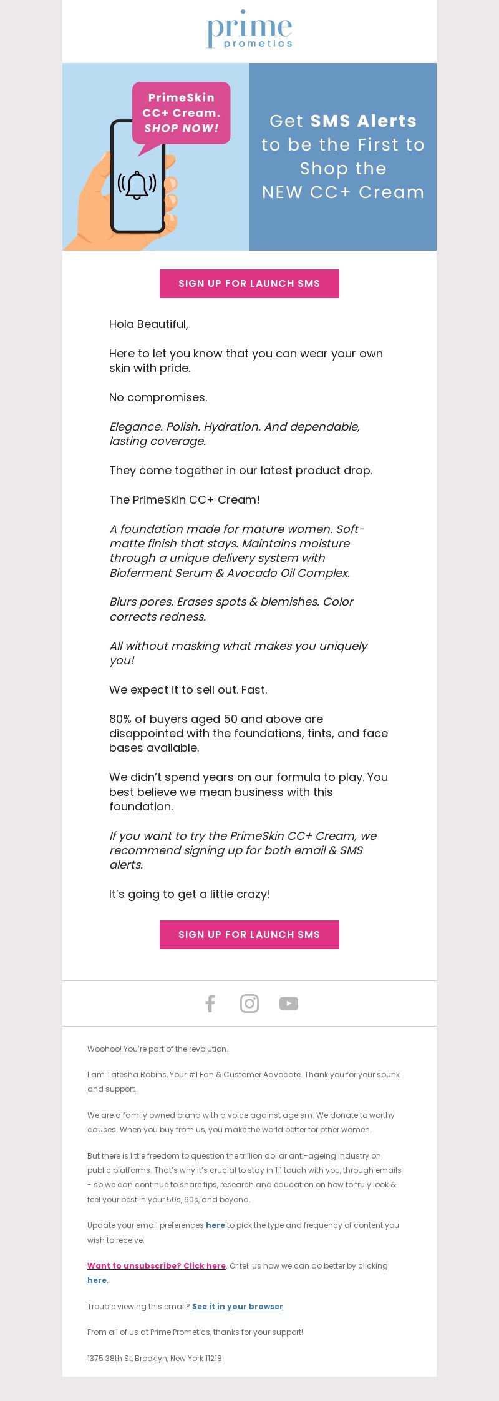Viewport: 499px width, 1401px height.
Task: Open the YouTube social icon
Action: click(289, 1004)
